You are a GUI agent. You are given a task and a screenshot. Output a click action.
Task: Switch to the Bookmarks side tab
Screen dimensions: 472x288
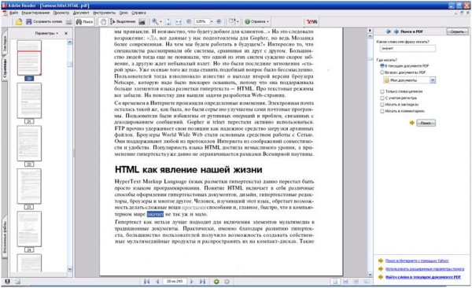pyautogui.click(x=4, y=44)
